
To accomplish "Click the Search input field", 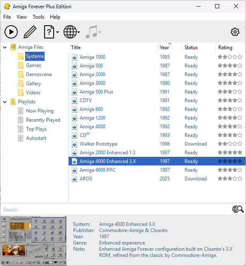I will (x=116, y=210).
